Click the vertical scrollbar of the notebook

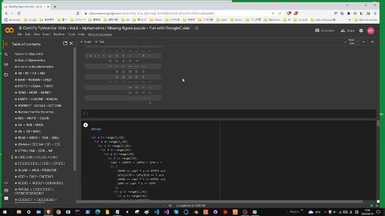(378, 124)
